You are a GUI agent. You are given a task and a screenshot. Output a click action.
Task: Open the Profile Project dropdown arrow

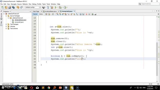(67, 7)
